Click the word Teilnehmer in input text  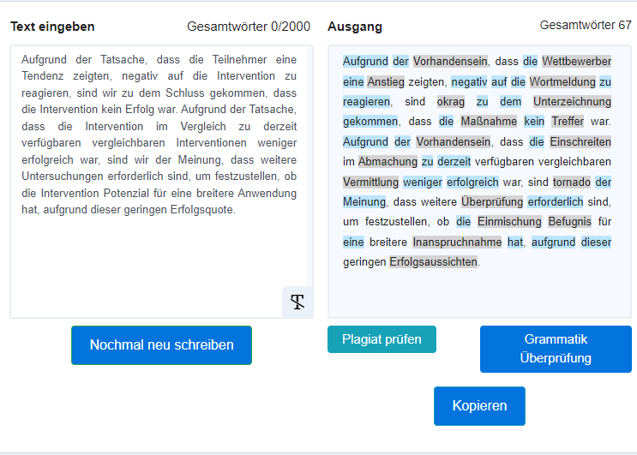pyautogui.click(x=240, y=60)
